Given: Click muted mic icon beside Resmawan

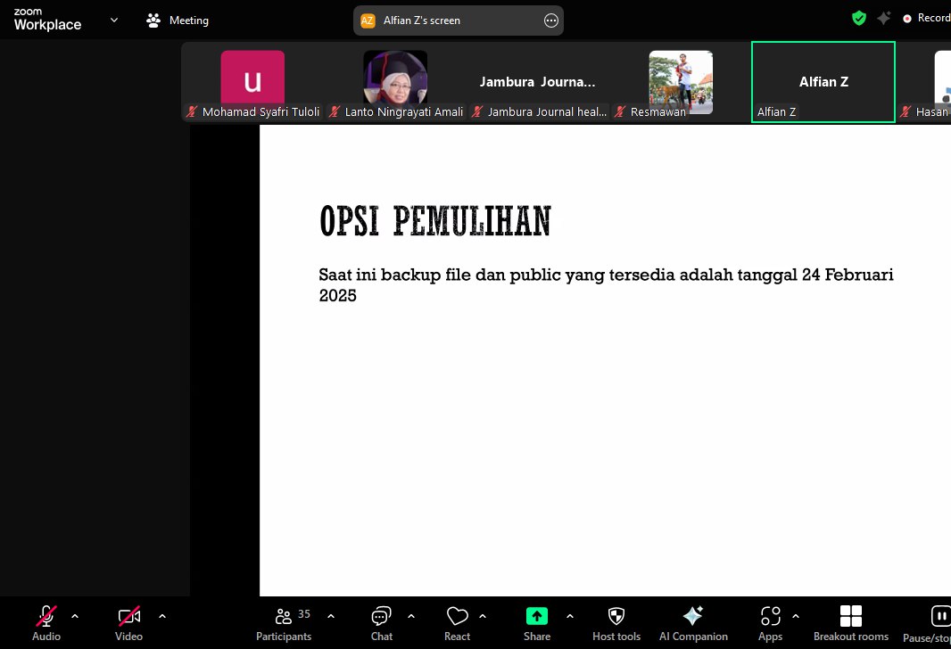Looking at the screenshot, I should (x=620, y=111).
